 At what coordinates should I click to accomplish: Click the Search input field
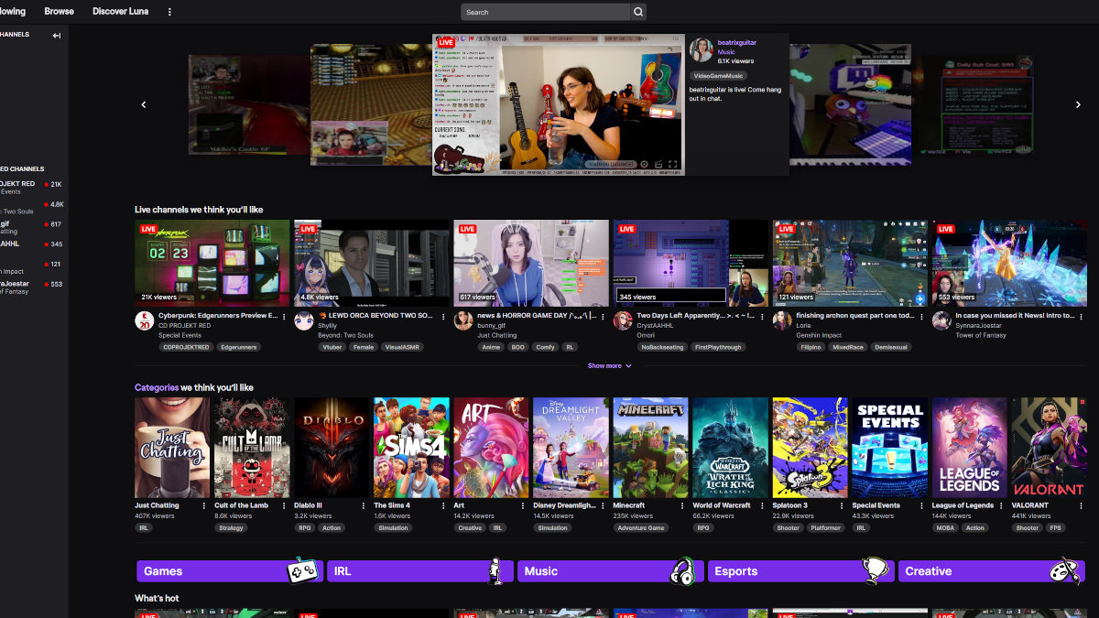pyautogui.click(x=545, y=12)
